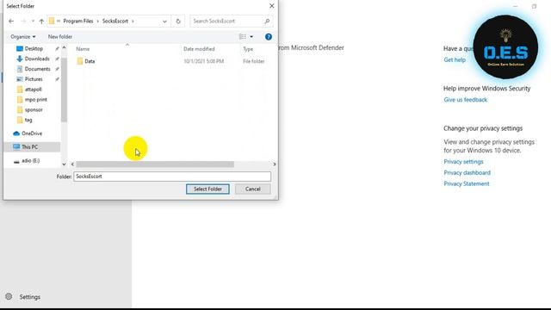Open Get help link in Windows Security
This screenshot has height=310, width=551.
pyautogui.click(x=455, y=59)
